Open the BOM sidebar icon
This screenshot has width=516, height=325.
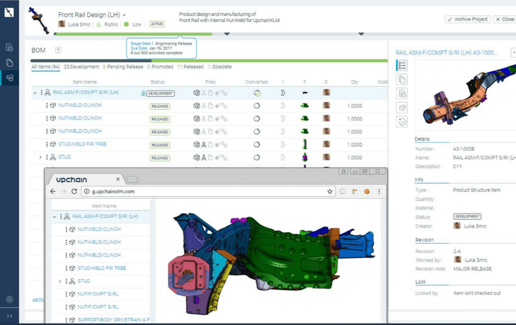(9, 47)
